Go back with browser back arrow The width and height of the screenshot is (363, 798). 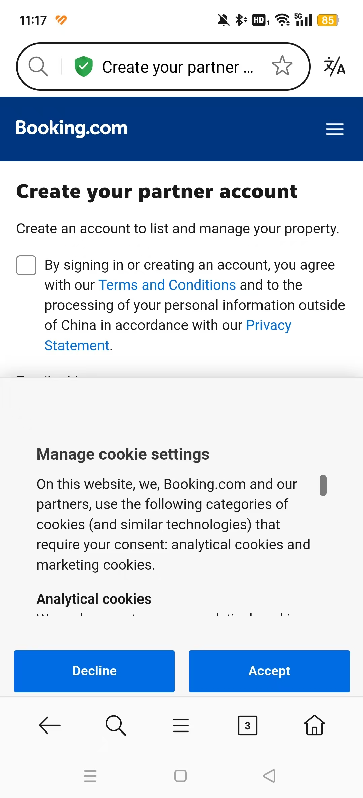click(x=49, y=725)
